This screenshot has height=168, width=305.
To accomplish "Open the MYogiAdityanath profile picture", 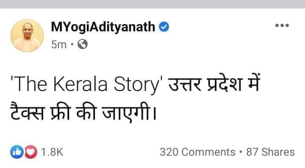I will pyautogui.click(x=27, y=36).
